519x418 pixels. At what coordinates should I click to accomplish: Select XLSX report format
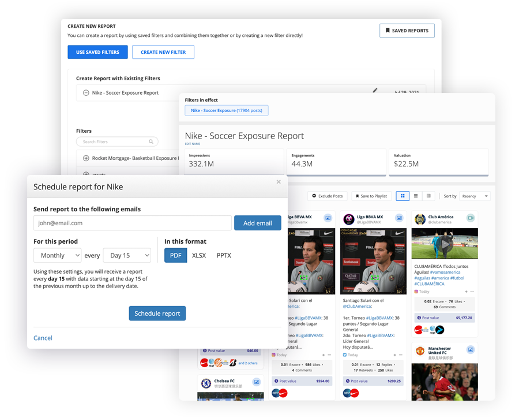tap(199, 255)
